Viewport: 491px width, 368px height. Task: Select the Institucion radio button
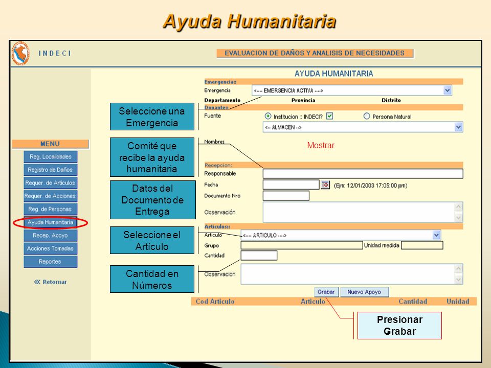pos(268,116)
